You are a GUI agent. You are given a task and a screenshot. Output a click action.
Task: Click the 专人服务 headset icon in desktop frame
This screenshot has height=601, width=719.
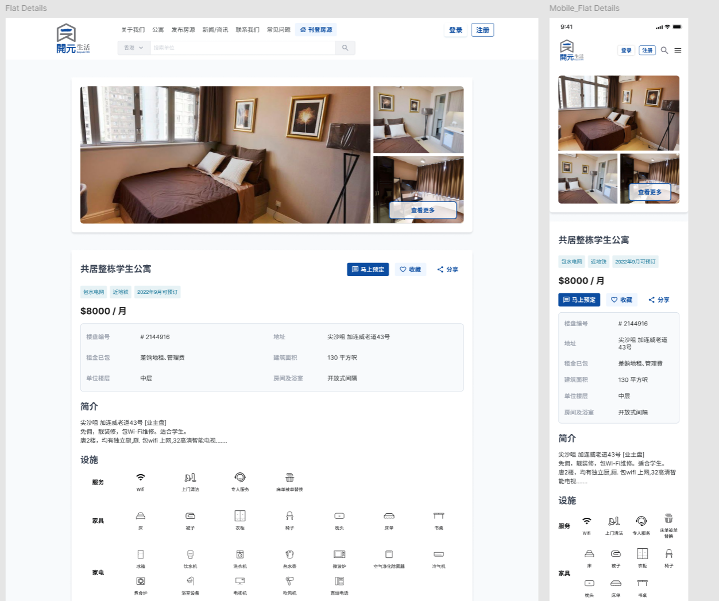coord(240,478)
